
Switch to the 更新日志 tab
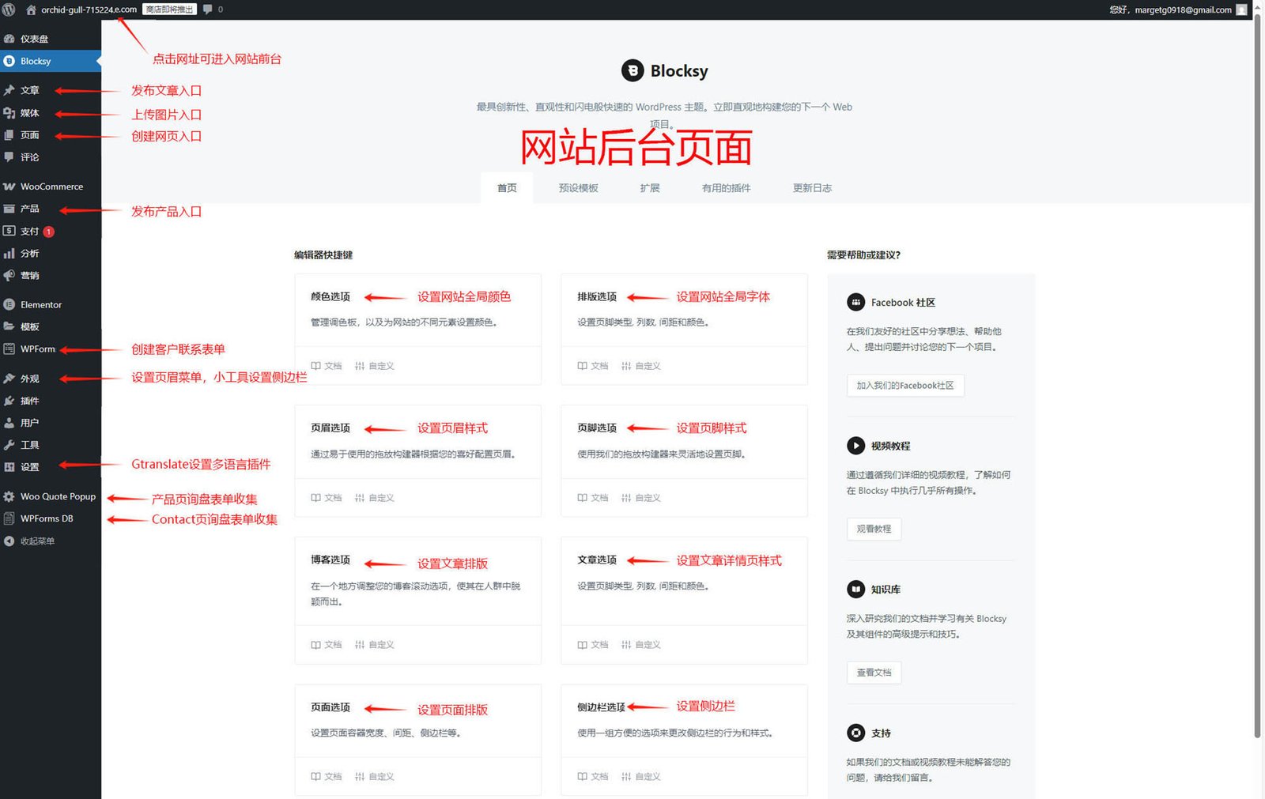[x=812, y=188]
